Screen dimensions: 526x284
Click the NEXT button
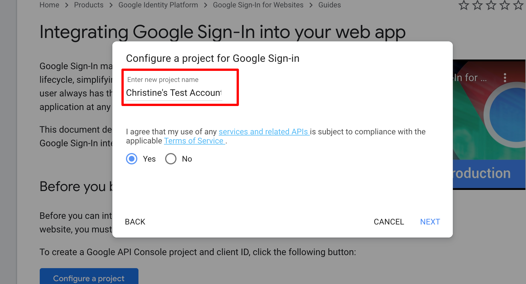coord(430,222)
